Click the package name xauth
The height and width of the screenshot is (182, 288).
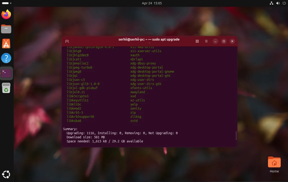(x=135, y=55)
